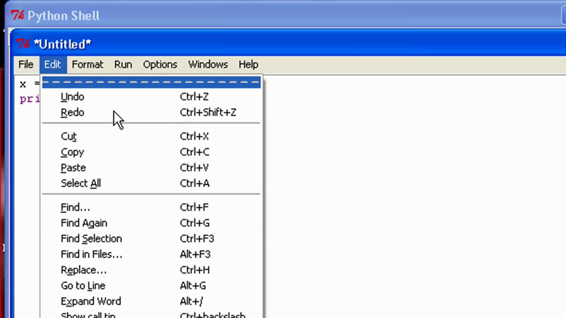Image resolution: width=566 pixels, height=318 pixels.
Task: Open the Help menu
Action: point(248,64)
